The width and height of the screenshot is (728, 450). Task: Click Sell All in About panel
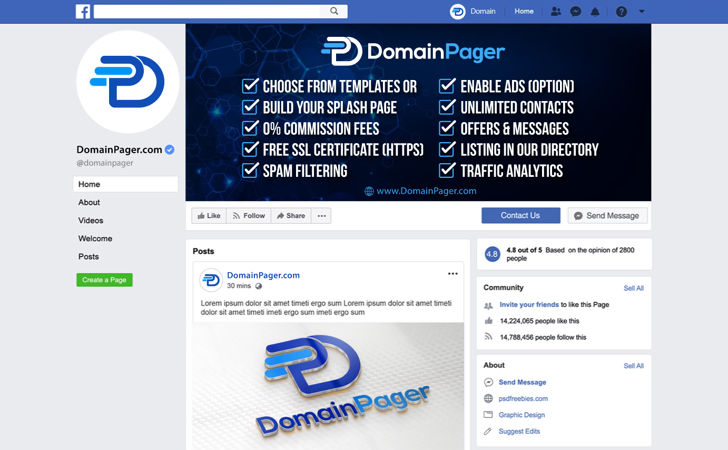[634, 366]
